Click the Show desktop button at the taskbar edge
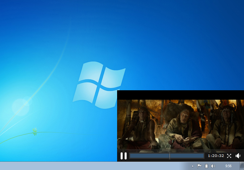Screen dimensions: 244x170 pyautogui.click(x=242, y=166)
